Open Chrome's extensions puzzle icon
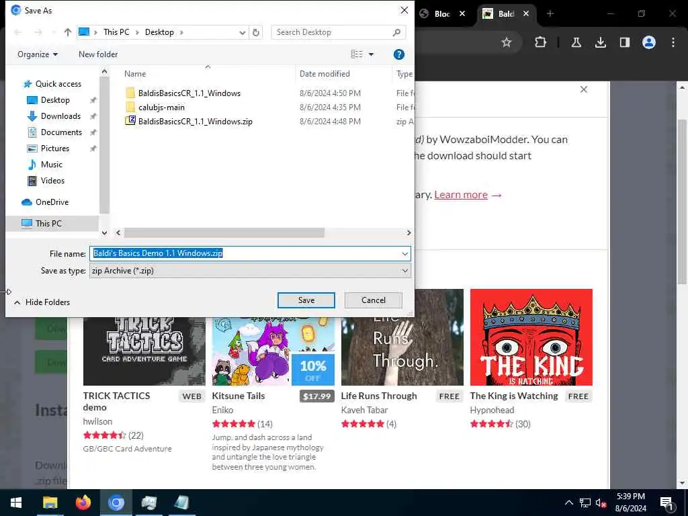Image resolution: width=688 pixels, height=516 pixels. (x=541, y=42)
